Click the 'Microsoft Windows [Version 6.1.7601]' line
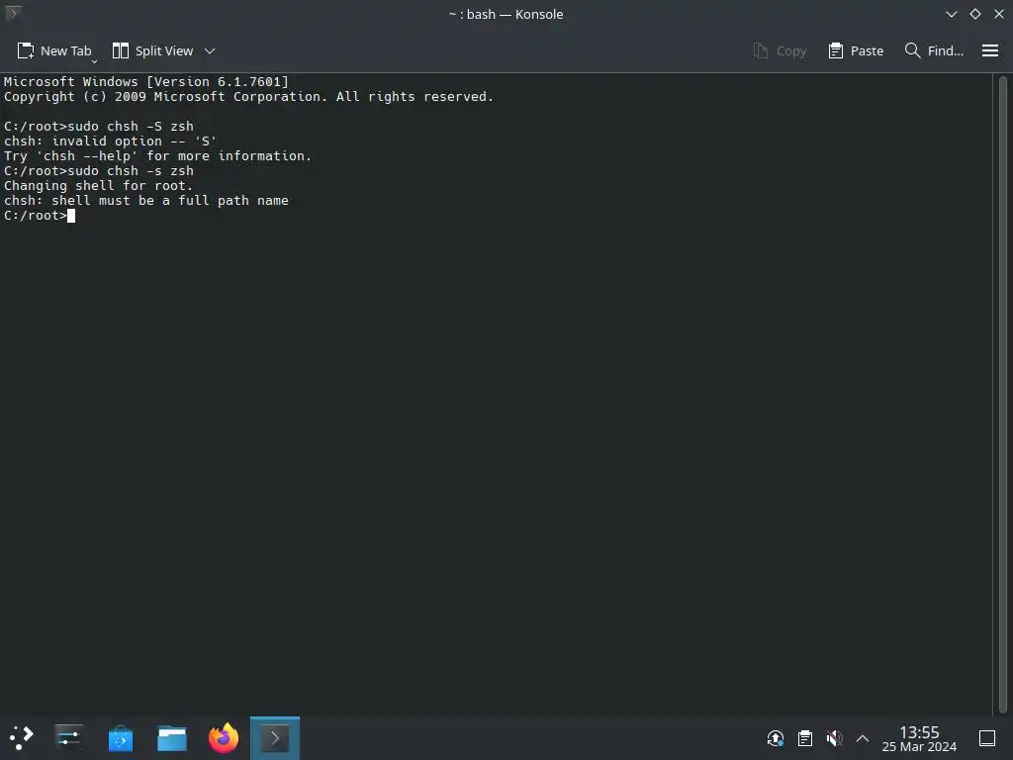Screen dimensions: 1013x760 [x=146, y=81]
